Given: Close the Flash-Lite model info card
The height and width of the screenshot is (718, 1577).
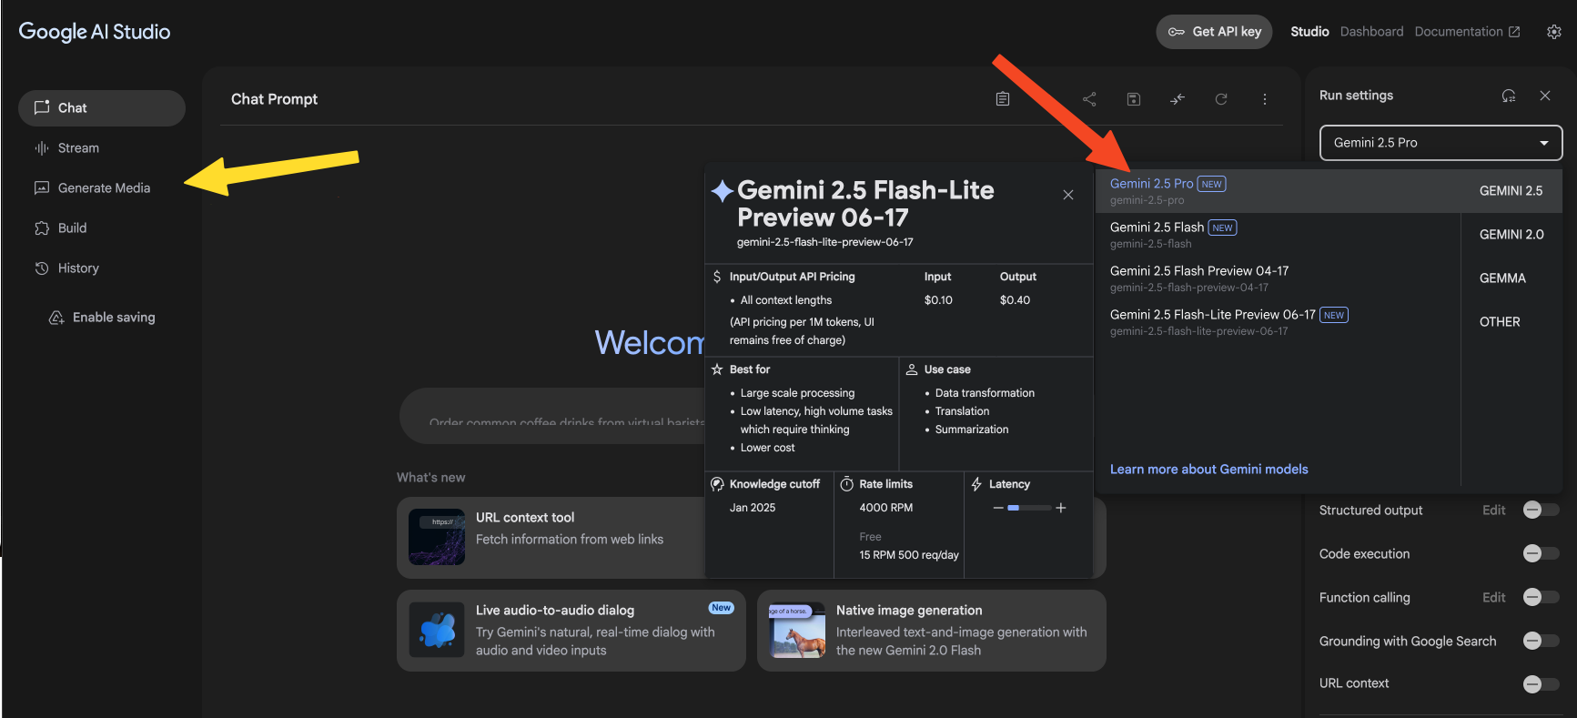Looking at the screenshot, I should 1068,195.
